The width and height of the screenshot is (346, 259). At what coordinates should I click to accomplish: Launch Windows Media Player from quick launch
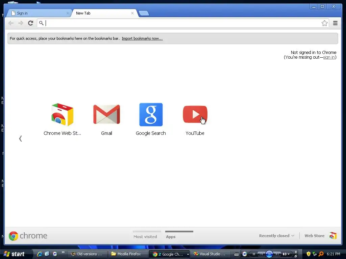tap(55, 254)
